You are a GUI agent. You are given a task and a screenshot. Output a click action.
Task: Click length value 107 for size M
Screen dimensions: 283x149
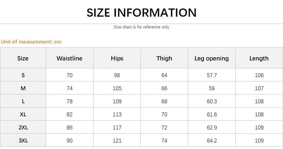259,88
